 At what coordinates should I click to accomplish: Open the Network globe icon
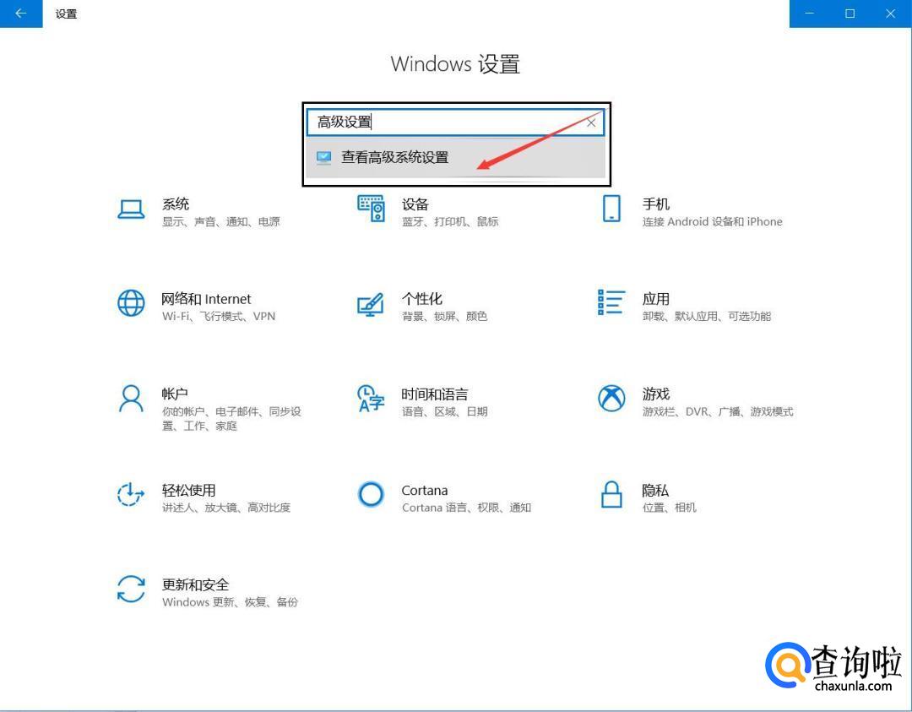pos(131,303)
